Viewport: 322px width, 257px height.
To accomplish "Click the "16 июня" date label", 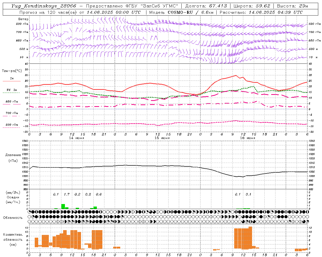I will pyautogui.click(x=248, y=138).
